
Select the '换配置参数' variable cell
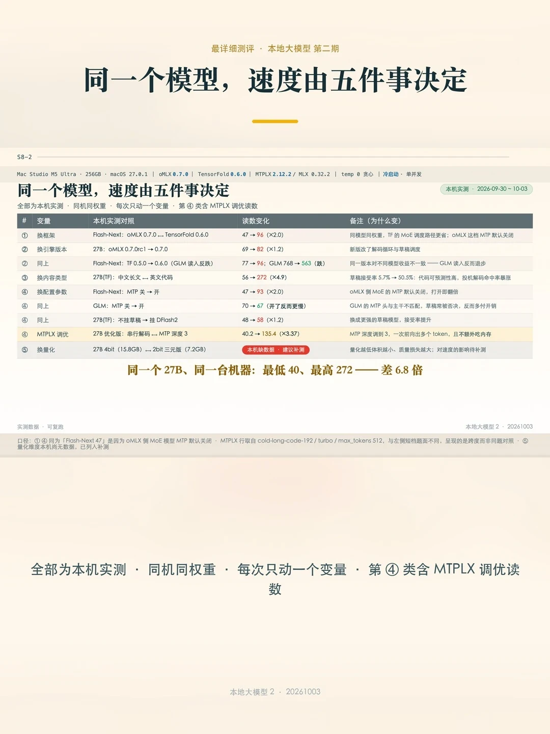click(52, 292)
